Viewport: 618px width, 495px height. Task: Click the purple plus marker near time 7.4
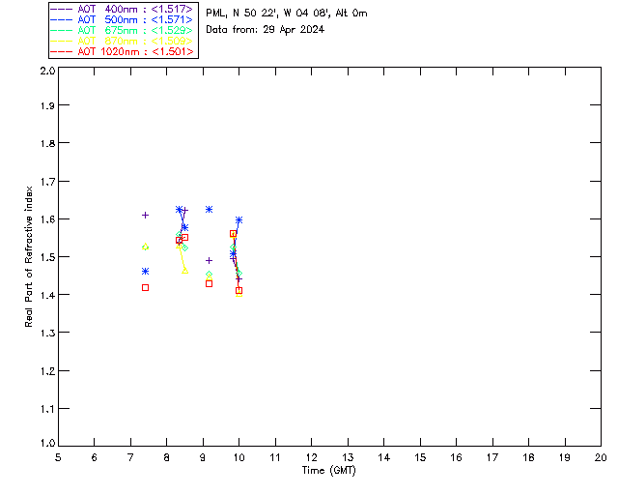click(145, 216)
